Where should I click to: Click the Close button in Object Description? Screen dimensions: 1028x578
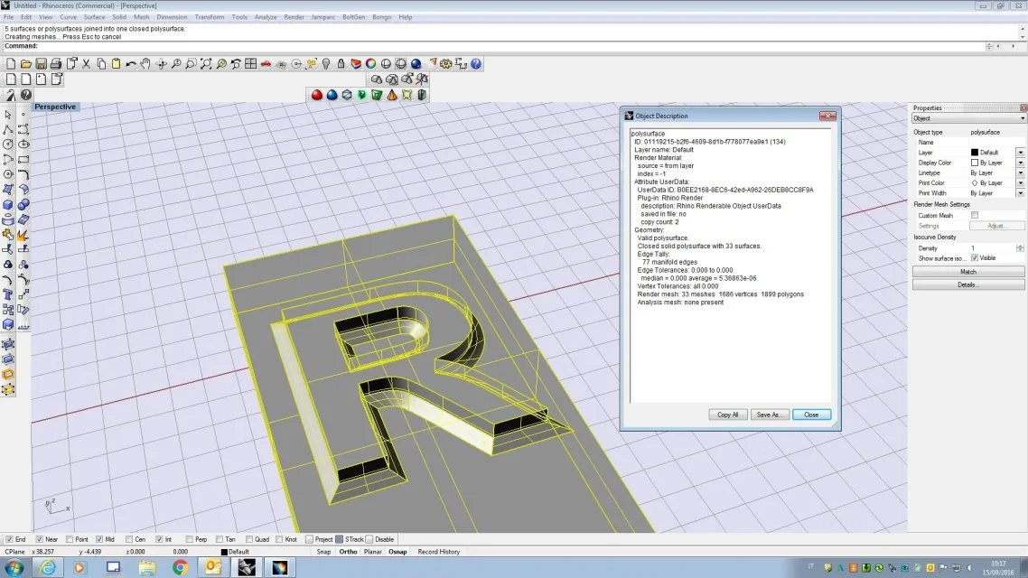tap(811, 415)
